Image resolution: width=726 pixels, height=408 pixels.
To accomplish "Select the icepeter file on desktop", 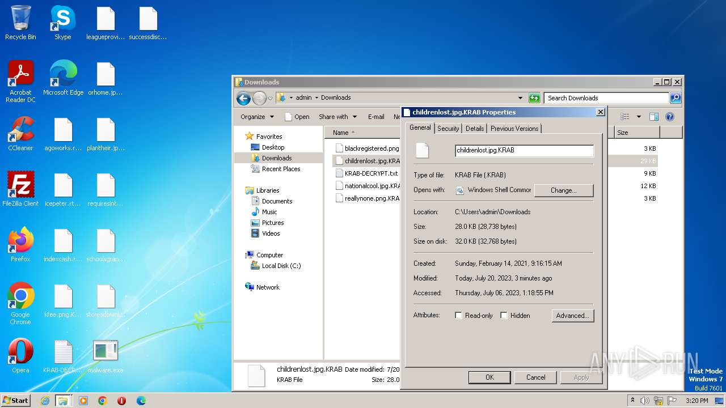I will pos(63,189).
